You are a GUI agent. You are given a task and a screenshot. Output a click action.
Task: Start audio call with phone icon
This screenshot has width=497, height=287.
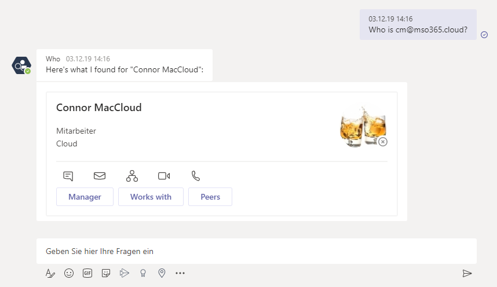[x=196, y=176]
